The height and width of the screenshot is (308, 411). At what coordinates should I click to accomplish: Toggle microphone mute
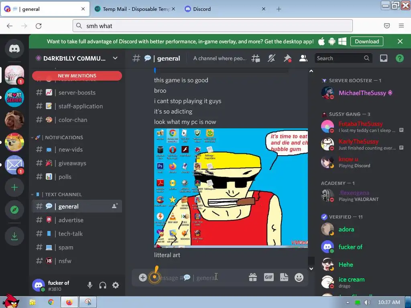90,285
